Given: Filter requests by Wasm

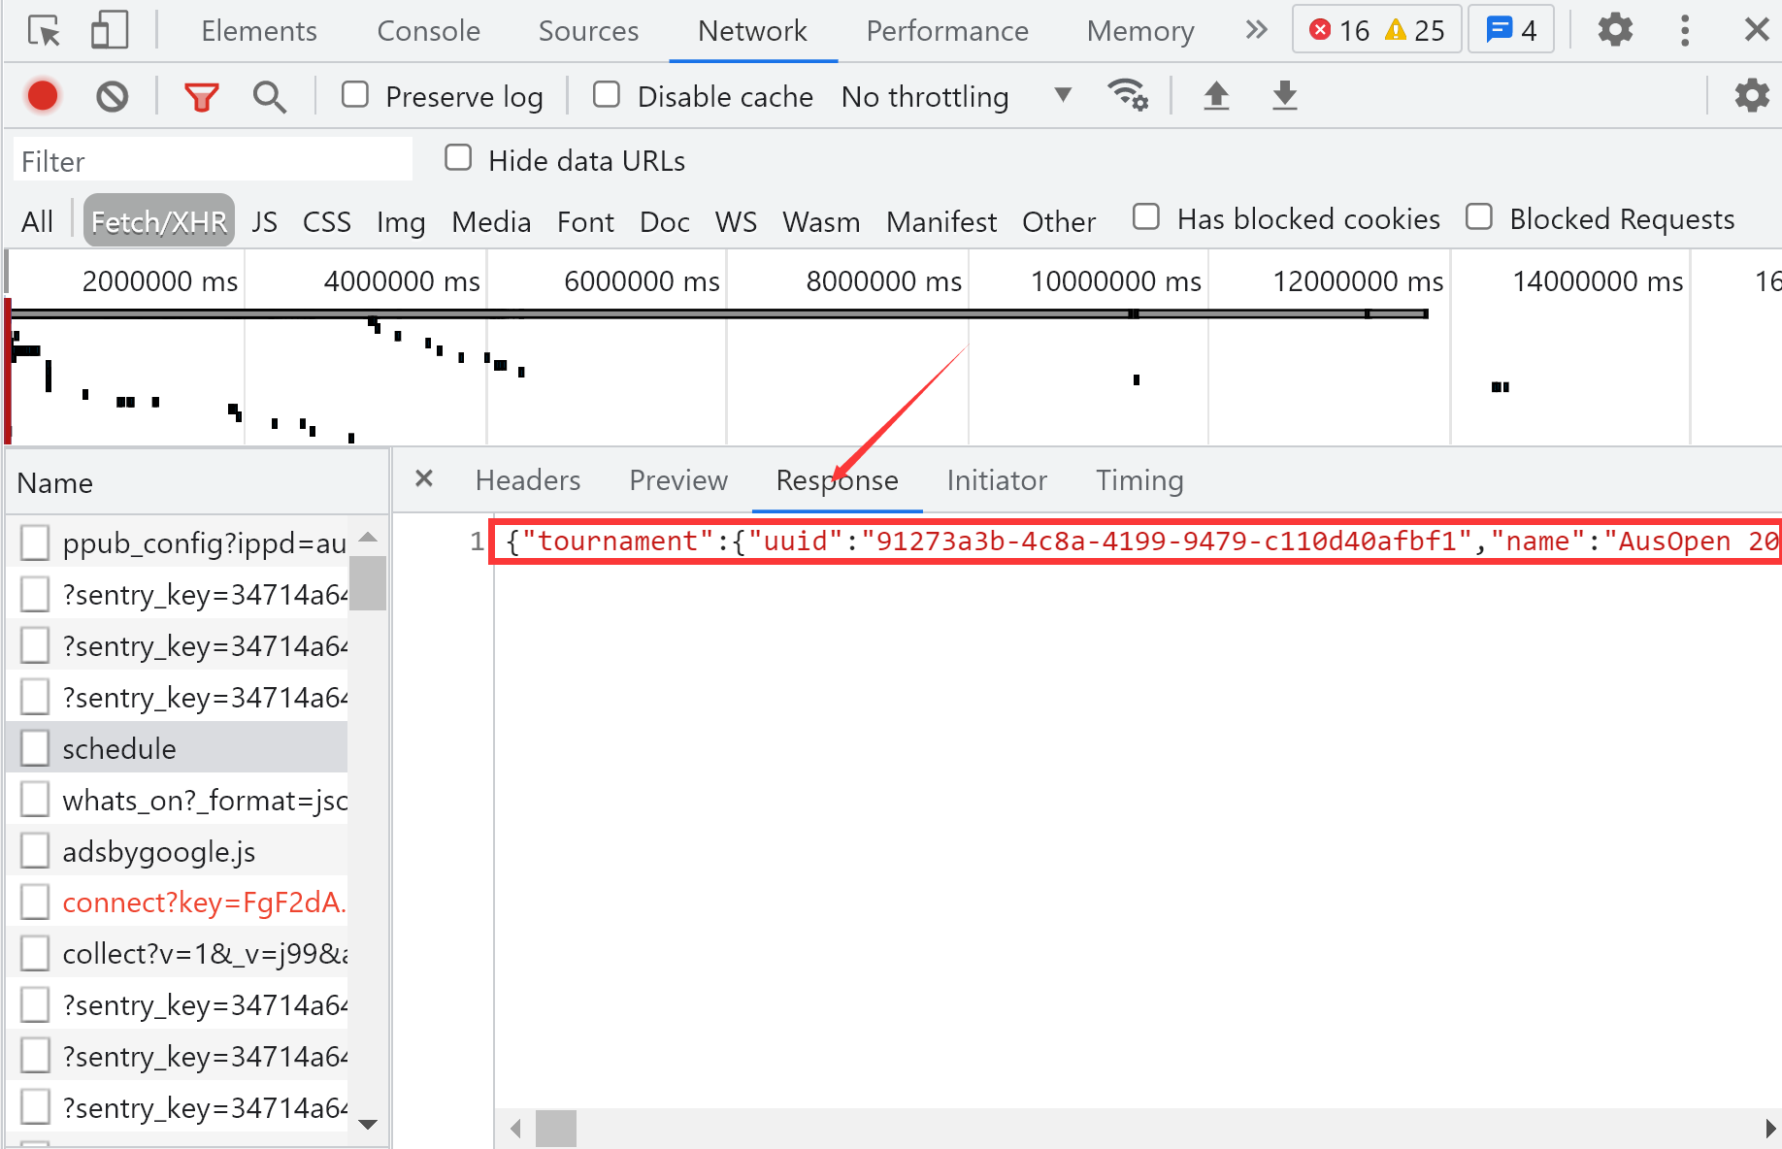Looking at the screenshot, I should tap(821, 221).
